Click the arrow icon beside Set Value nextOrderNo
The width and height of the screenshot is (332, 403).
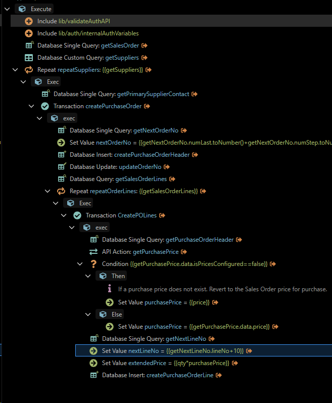pyautogui.click(x=62, y=143)
